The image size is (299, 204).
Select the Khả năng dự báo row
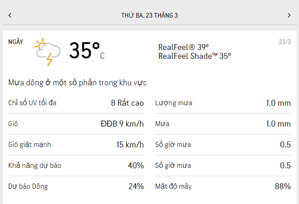tap(76, 166)
